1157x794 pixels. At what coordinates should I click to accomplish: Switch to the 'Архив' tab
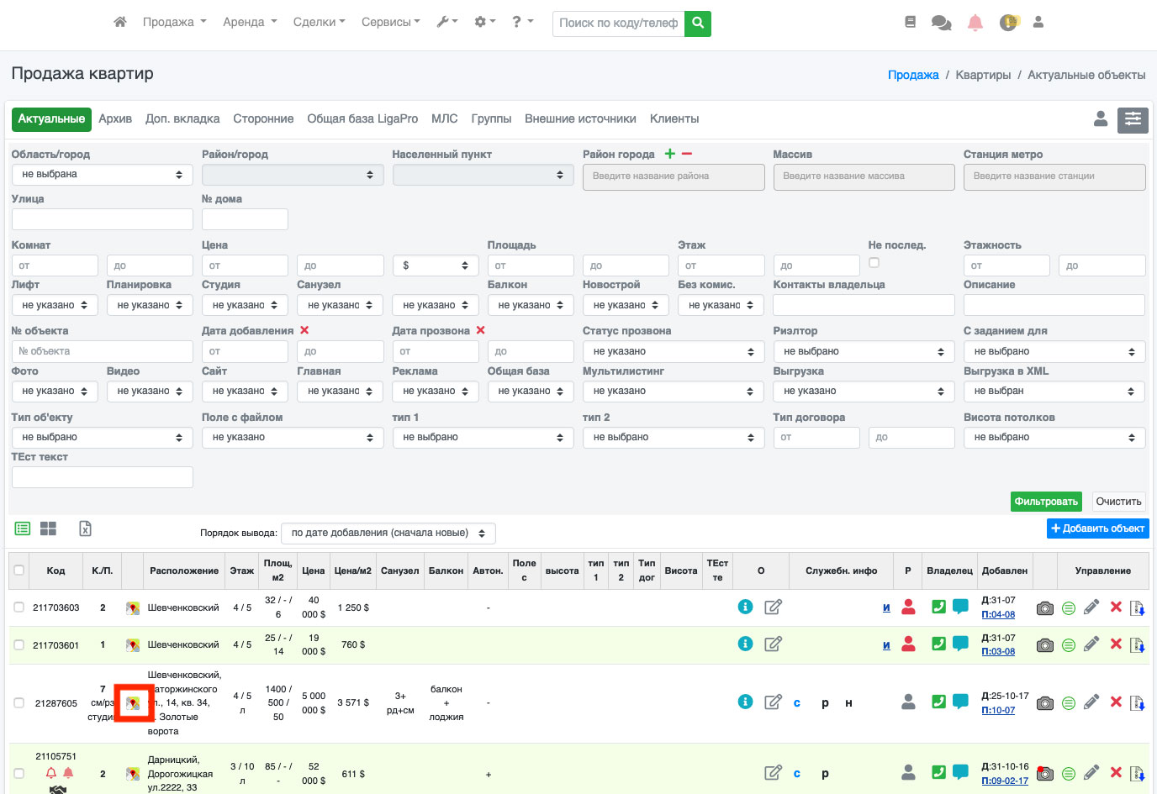click(115, 119)
